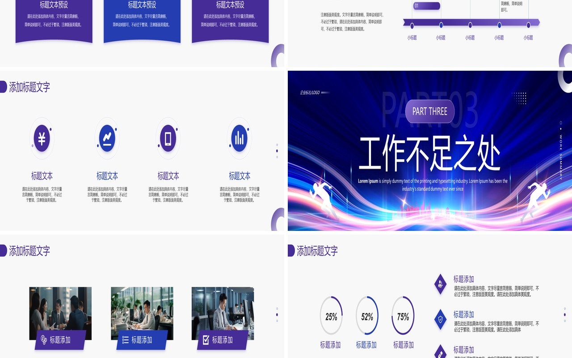Select the bar chart circle icon
572x358 pixels.
pos(240,138)
